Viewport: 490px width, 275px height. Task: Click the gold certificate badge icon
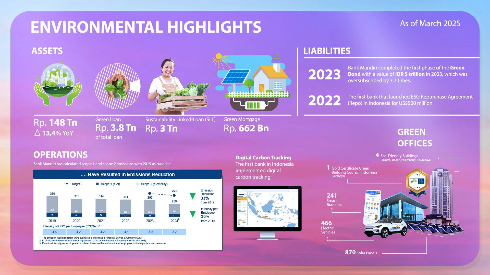[417, 183]
